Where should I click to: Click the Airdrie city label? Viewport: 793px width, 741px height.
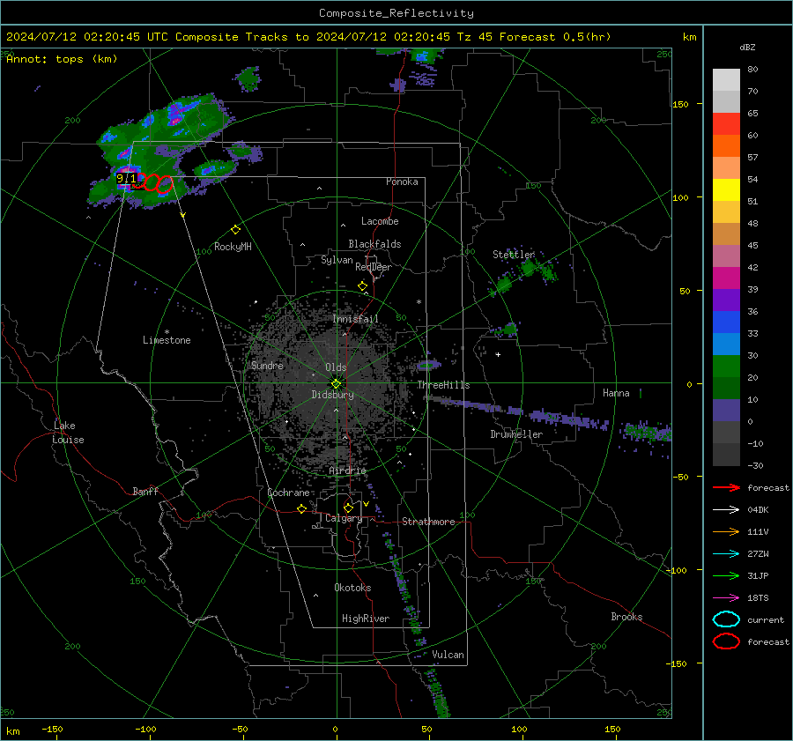click(x=347, y=471)
